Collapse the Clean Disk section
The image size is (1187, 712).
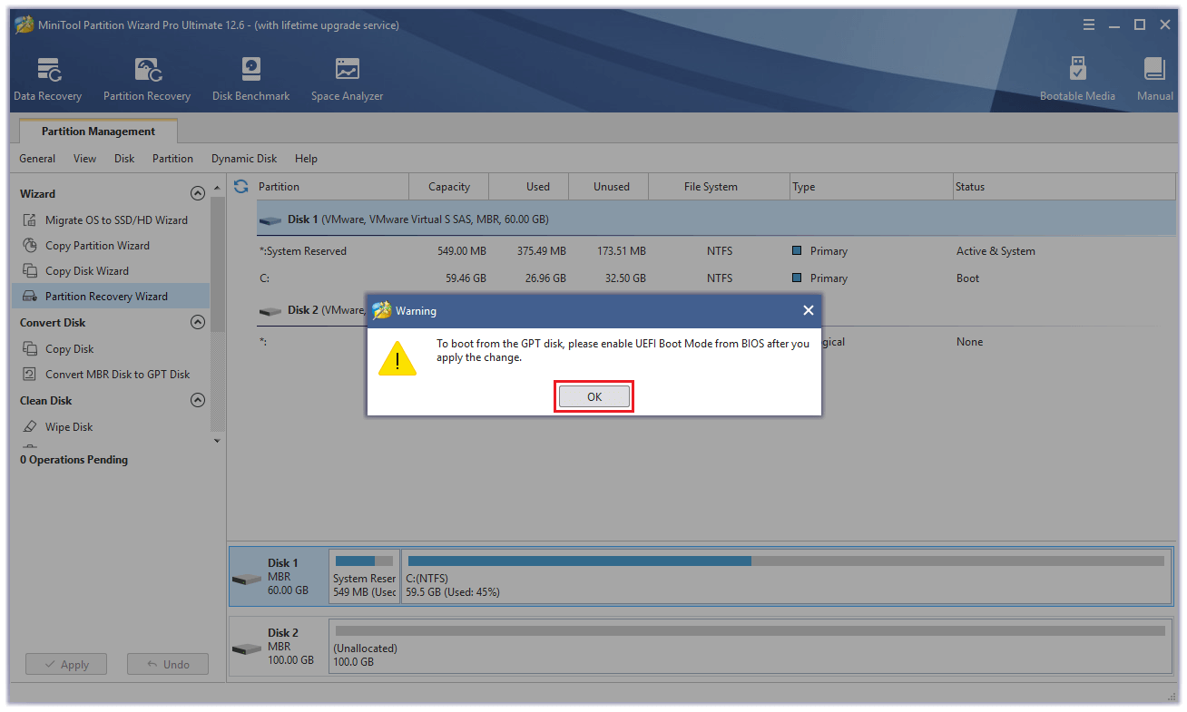pyautogui.click(x=198, y=400)
